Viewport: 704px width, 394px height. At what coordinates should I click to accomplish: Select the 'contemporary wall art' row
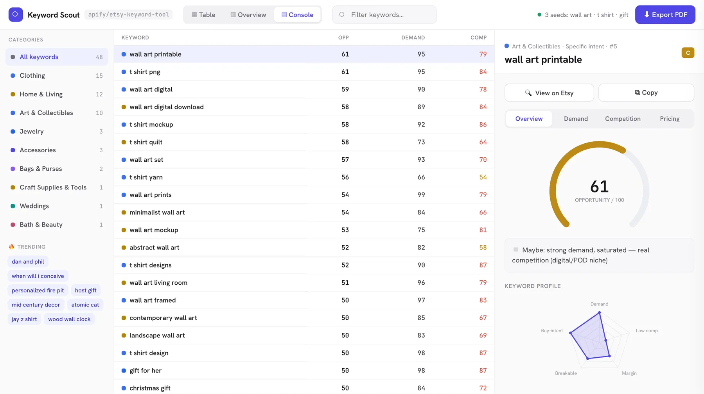[304, 318]
